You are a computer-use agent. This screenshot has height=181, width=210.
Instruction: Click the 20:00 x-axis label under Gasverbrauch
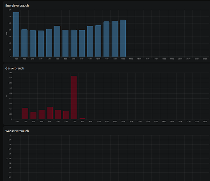pos(180,122)
